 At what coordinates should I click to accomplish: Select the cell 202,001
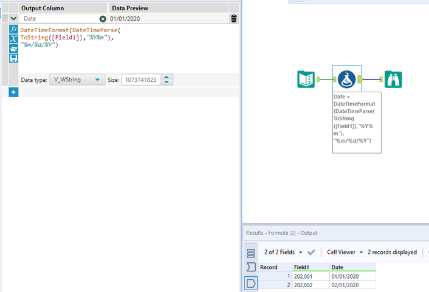[x=311, y=276]
